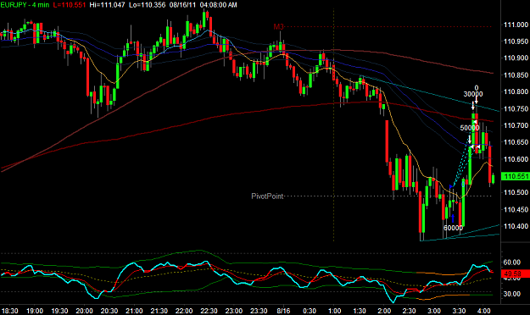Click the 111.000 price axis label
530x315 pixels.
[516, 25]
